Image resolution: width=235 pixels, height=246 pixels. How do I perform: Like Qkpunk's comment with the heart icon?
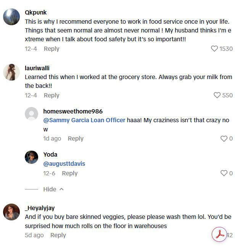click(215, 49)
